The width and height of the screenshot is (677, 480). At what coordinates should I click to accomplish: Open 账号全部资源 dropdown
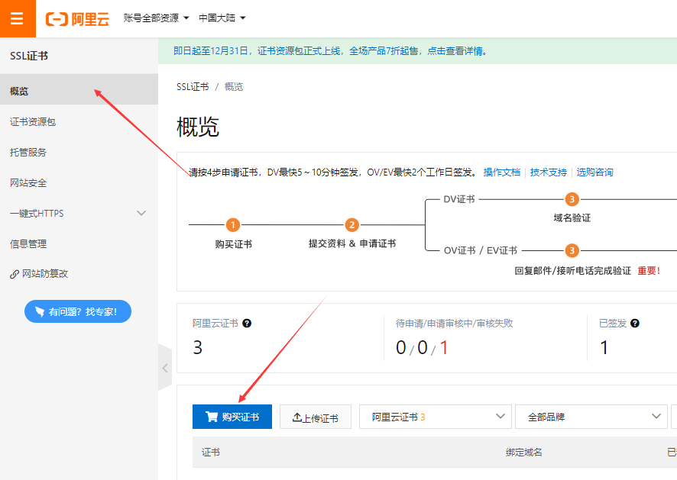click(156, 18)
